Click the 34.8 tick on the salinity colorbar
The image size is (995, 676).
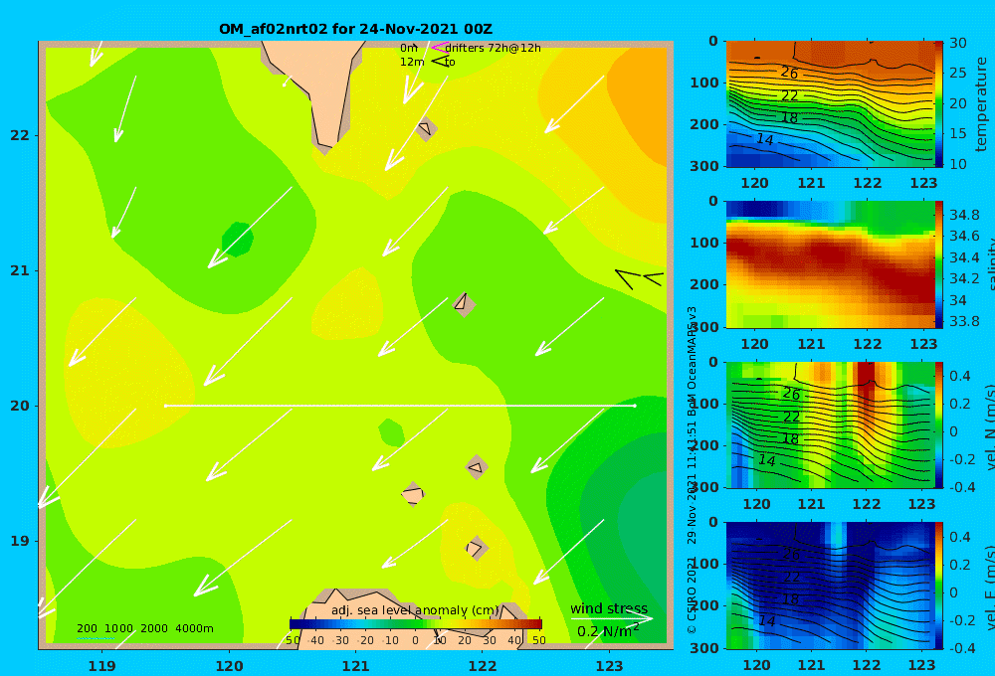point(964,215)
